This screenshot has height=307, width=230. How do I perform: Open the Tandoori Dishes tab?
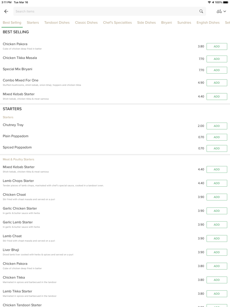click(57, 23)
